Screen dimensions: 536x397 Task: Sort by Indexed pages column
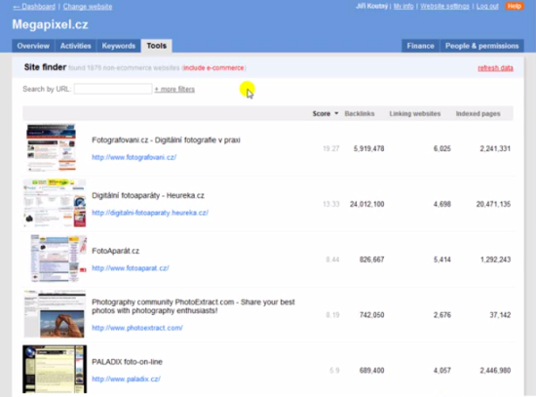[x=478, y=113]
